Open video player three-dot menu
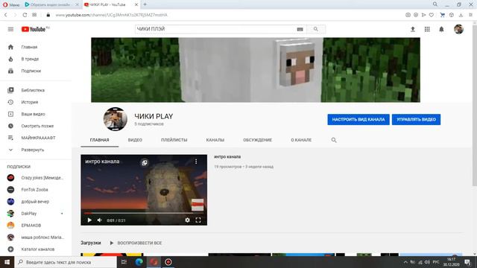Image resolution: width=477 pixels, height=268 pixels. pyautogui.click(x=196, y=162)
